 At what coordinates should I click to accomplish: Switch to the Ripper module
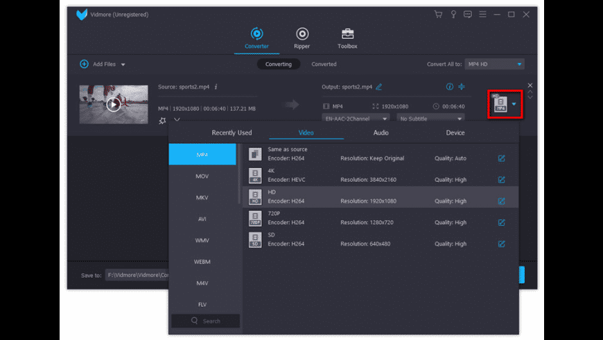pos(302,38)
